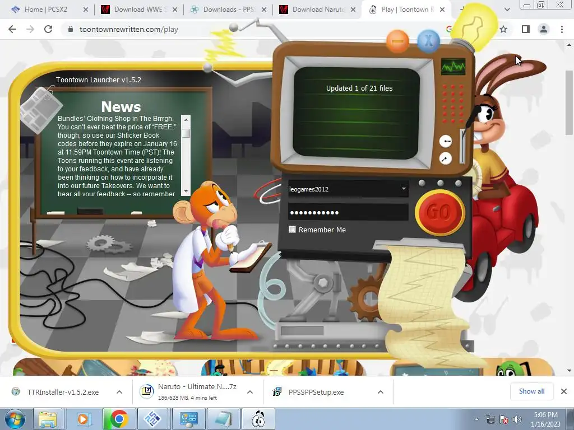Open the Chrome profile icon
The height and width of the screenshot is (430, 574).
544,29
